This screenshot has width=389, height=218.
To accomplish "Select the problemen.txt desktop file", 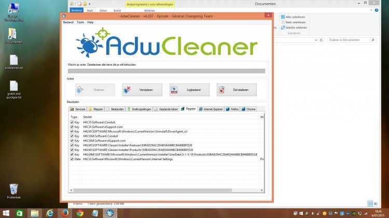I will tap(13, 62).
